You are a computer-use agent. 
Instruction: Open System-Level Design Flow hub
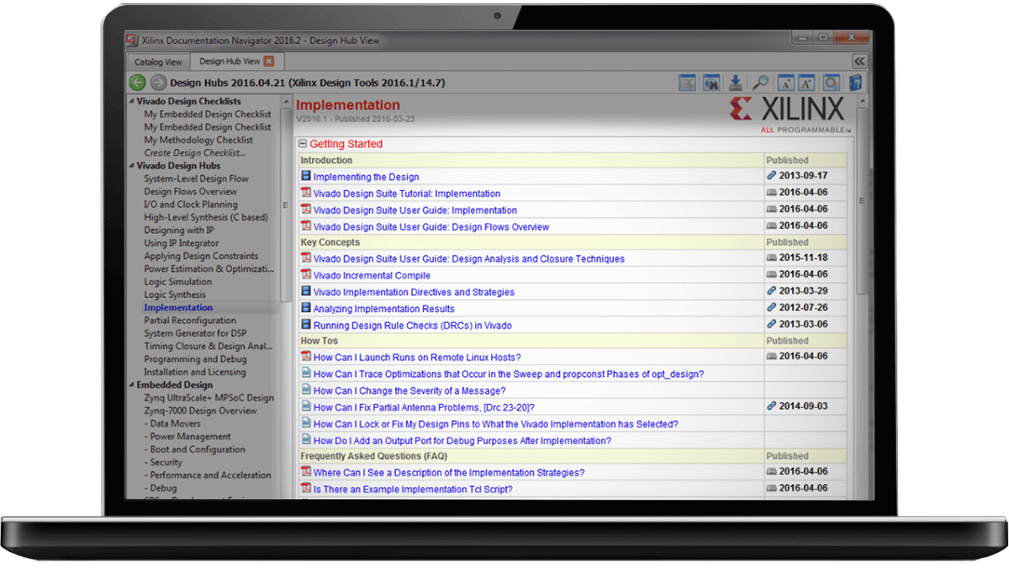[x=196, y=178]
